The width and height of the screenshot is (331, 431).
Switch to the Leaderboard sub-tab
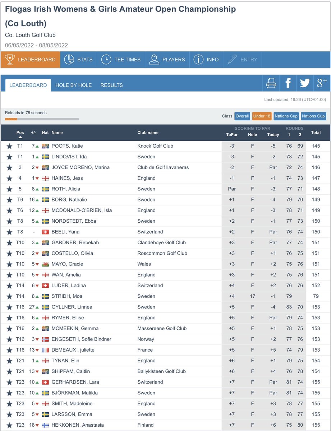click(28, 85)
